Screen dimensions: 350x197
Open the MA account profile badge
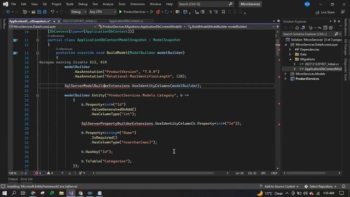point(307,4)
